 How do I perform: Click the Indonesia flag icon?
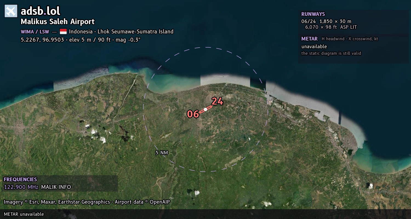tap(63, 31)
